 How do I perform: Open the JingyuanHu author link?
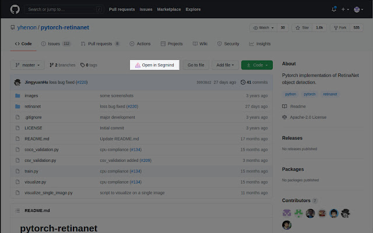point(36,82)
